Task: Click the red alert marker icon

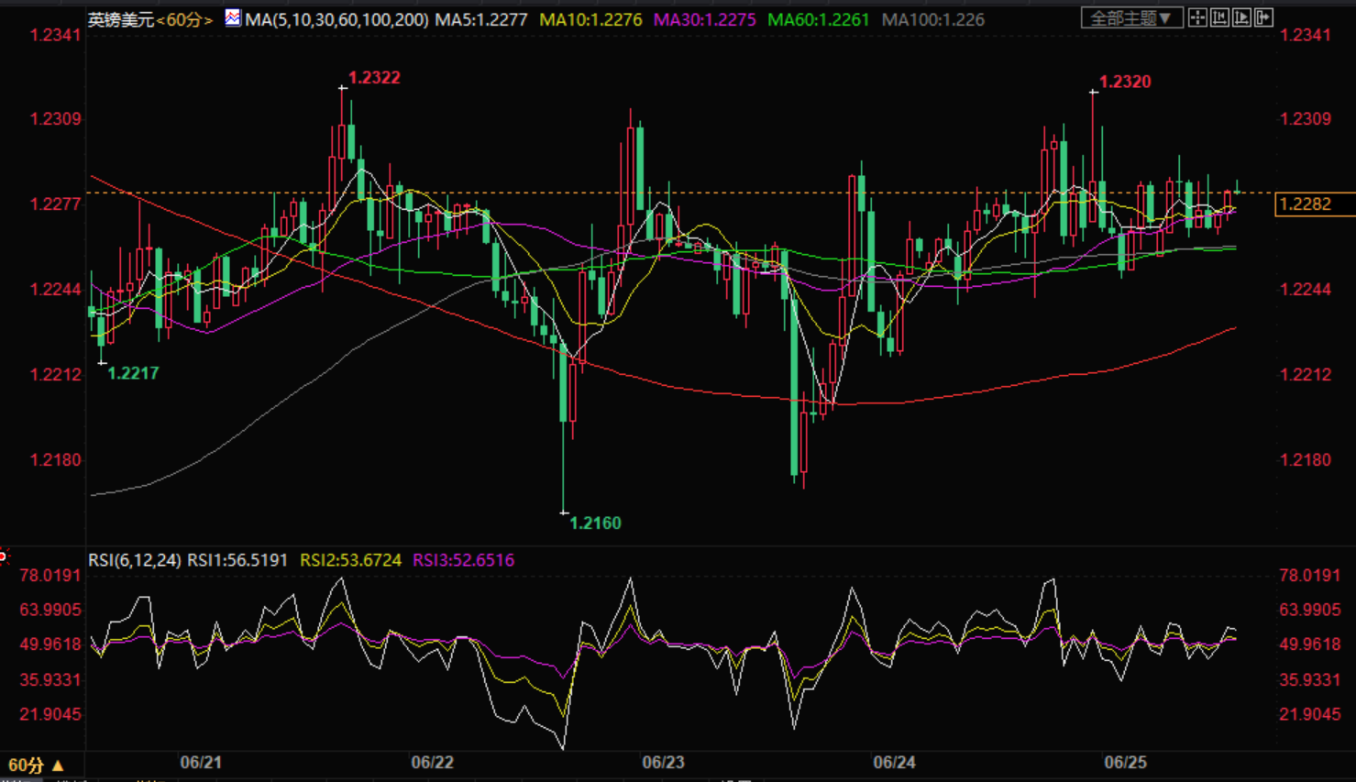Action: [4, 556]
